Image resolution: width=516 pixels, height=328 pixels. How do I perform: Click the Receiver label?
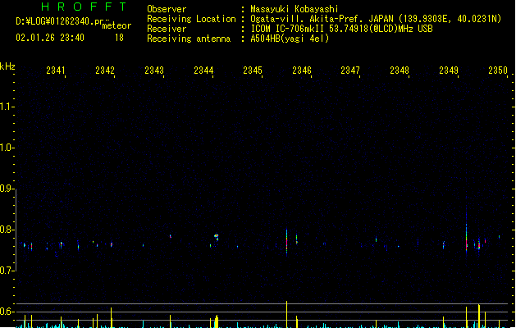click(167, 29)
